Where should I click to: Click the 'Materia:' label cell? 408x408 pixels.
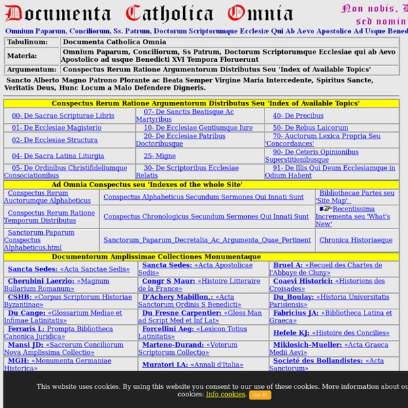pyautogui.click(x=32, y=56)
